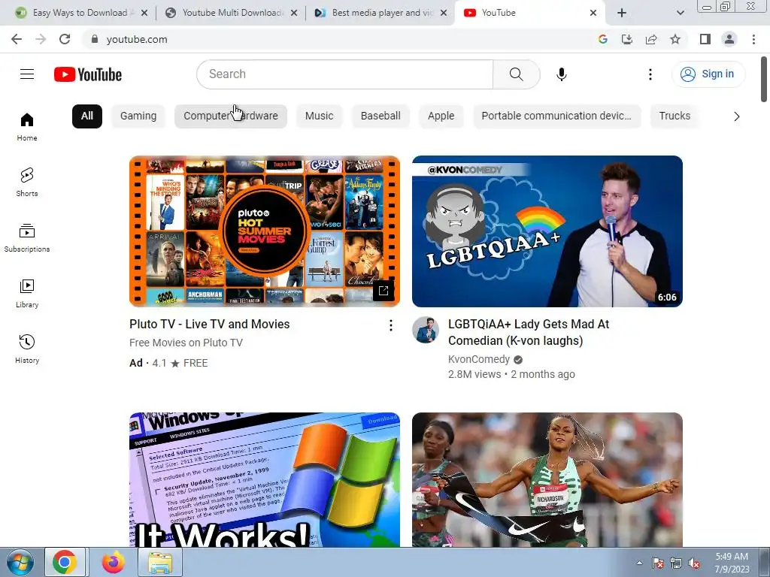Open YouTube settings three-dot menu
770x577 pixels.
point(650,74)
